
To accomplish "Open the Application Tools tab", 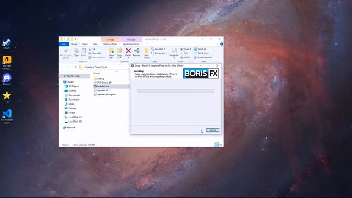I will pos(131,44).
